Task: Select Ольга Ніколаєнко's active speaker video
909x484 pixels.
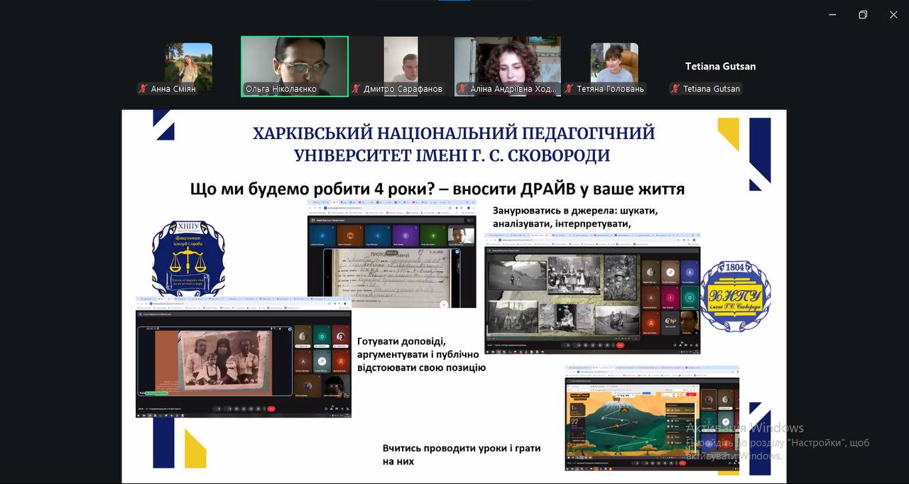Action: (x=295, y=60)
